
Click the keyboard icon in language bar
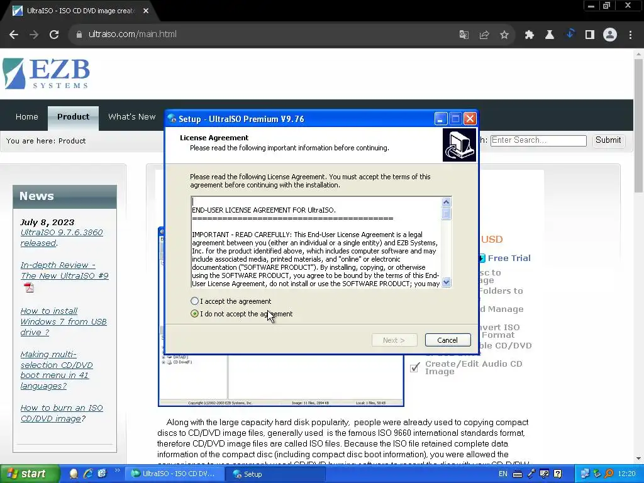point(518,474)
